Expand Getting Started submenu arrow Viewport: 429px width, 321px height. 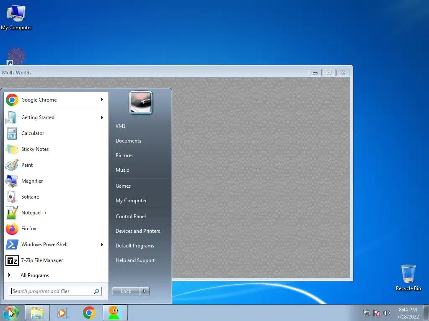click(102, 117)
